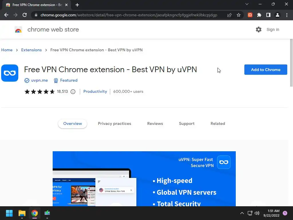Close the Free VPN Chrome extension tab
293x220 pixels.
tap(66, 5)
